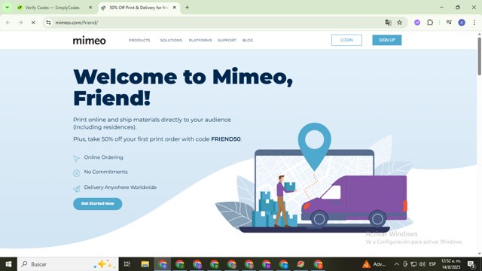Viewport: 482px width, 271px height.
Task: Open Chrome's three-dot menu
Action: click(474, 23)
